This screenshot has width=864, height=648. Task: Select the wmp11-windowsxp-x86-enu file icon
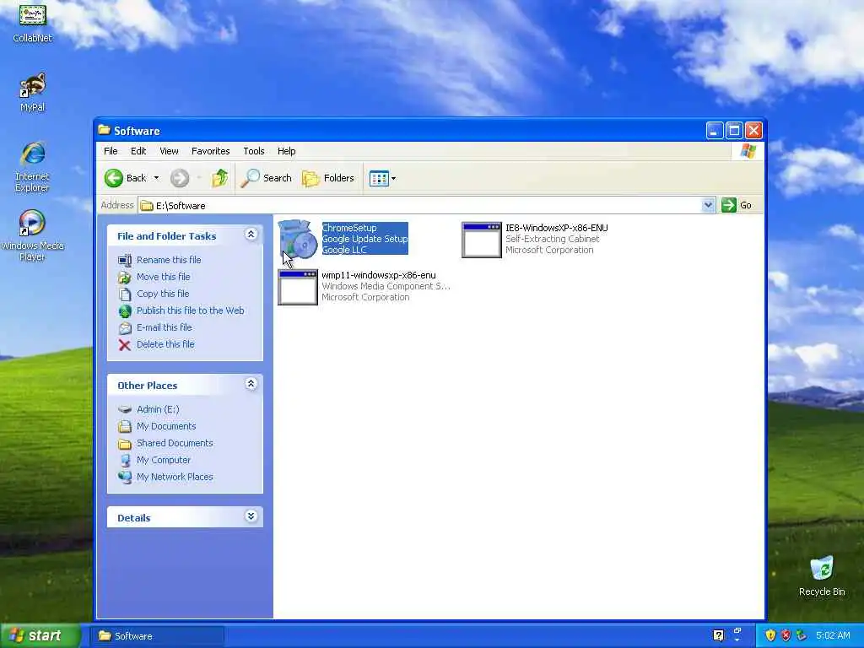298,287
